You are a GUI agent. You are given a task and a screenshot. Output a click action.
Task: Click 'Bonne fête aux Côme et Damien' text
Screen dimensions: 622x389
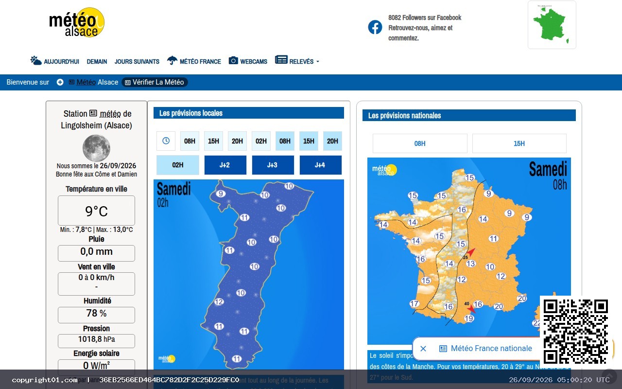click(x=96, y=174)
